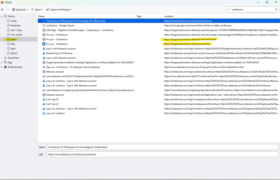Select For you entry with wiki/home URL
The image size is (280, 180).
159,39
